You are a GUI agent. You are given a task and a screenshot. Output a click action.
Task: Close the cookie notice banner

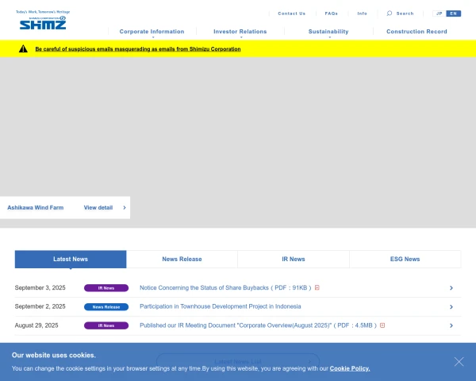click(x=459, y=361)
